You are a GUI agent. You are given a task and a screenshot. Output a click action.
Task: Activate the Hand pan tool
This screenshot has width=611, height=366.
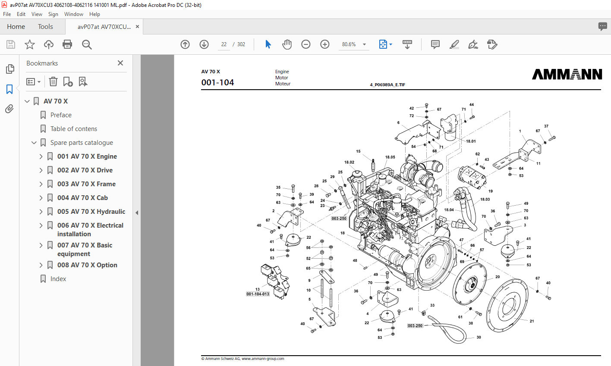[287, 44]
